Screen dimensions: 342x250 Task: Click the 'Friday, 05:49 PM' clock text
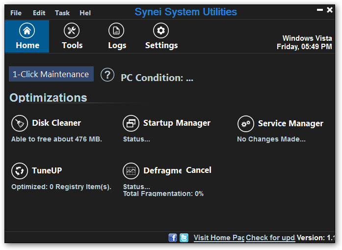(305, 47)
